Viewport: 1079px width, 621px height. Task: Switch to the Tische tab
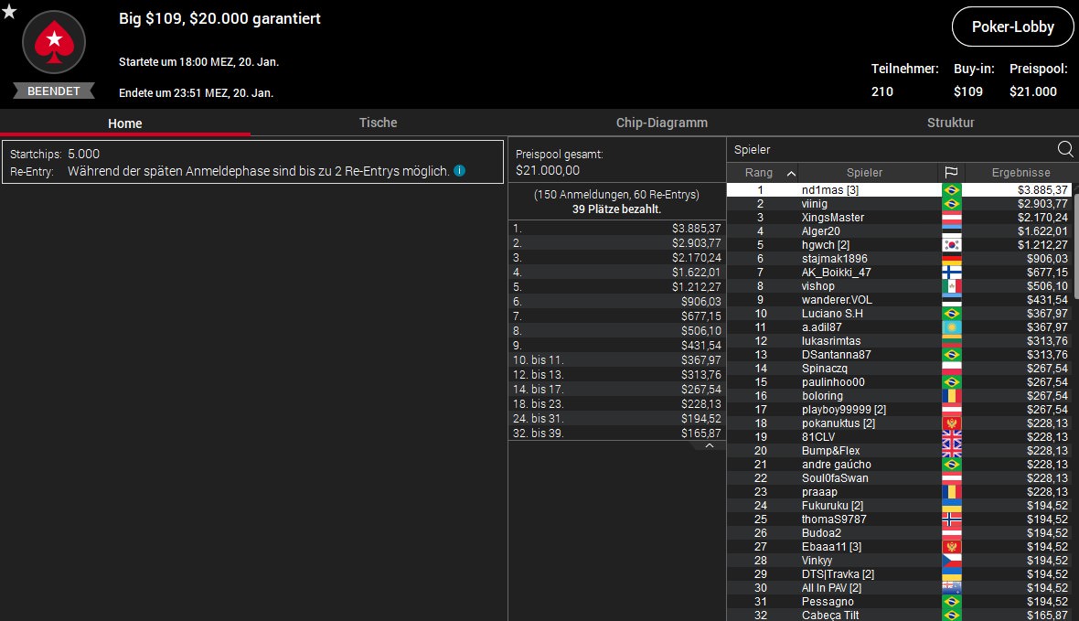[378, 123]
